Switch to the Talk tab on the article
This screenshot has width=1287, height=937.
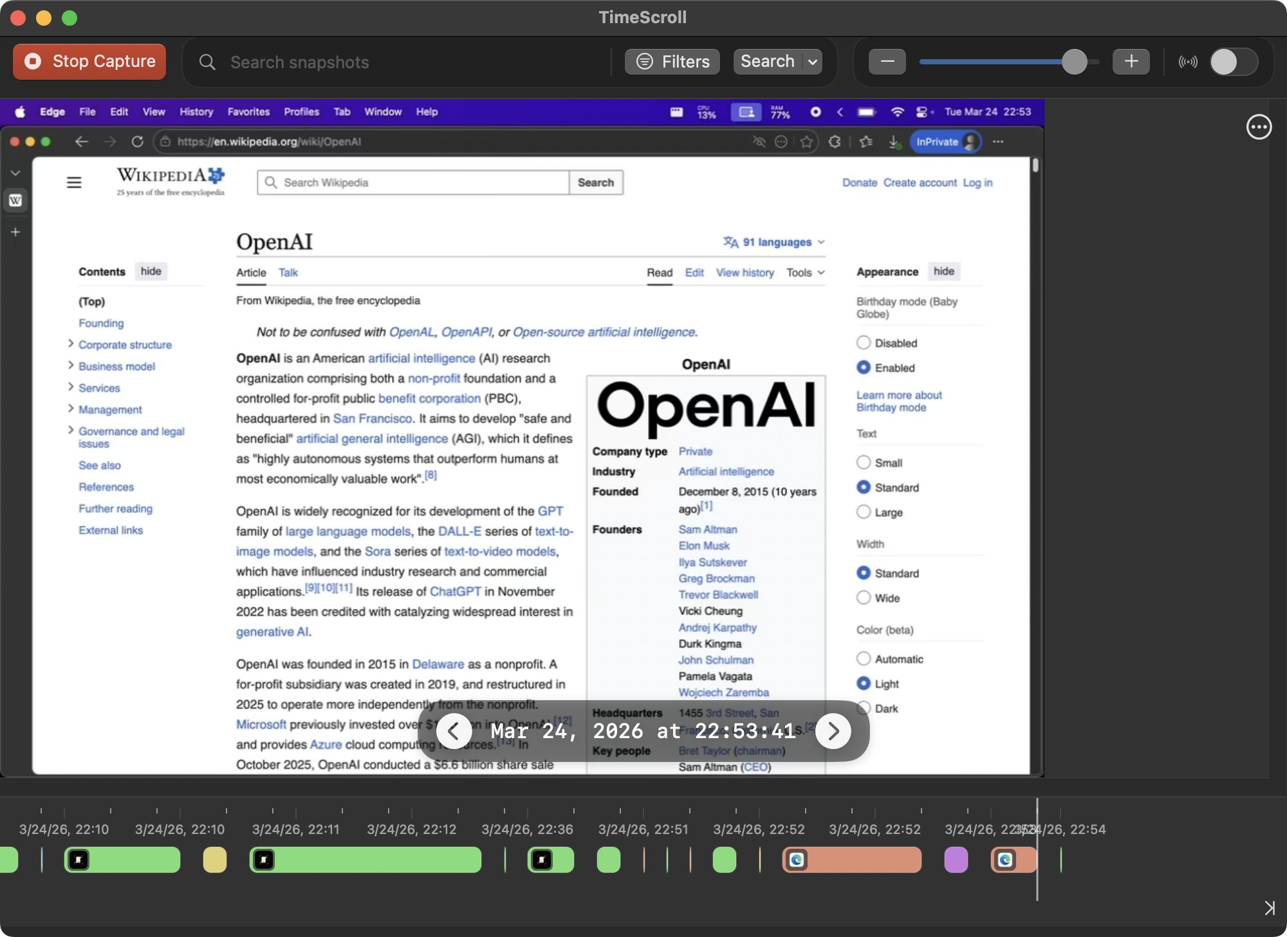click(x=288, y=272)
